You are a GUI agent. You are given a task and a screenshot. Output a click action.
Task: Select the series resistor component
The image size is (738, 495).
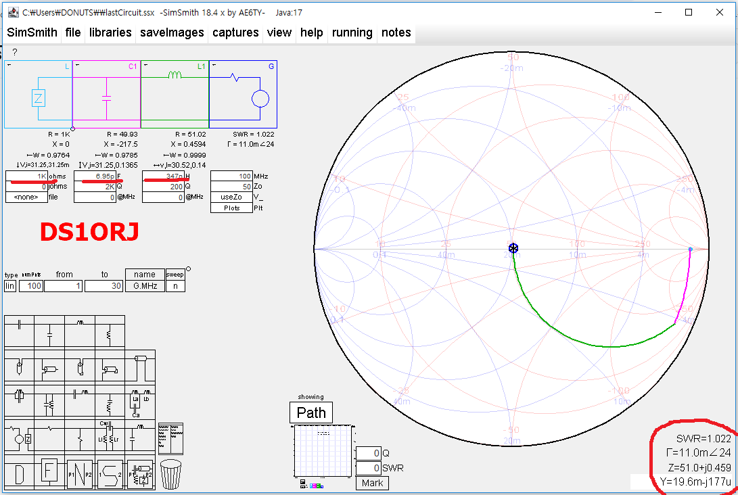[49, 435]
